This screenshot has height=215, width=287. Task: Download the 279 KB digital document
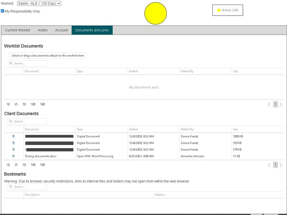13,149
